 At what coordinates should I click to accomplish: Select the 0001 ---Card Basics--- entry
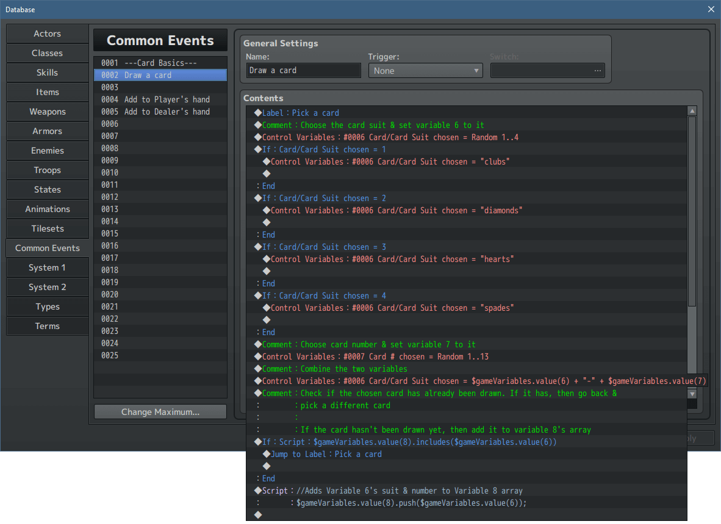pyautogui.click(x=160, y=63)
